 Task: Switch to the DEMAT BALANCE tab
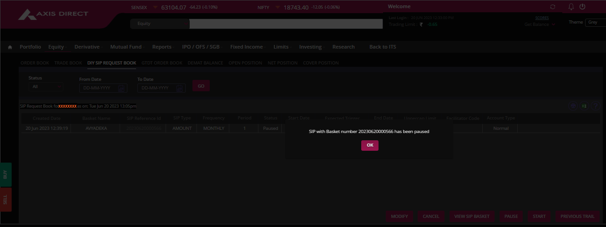[205, 63]
